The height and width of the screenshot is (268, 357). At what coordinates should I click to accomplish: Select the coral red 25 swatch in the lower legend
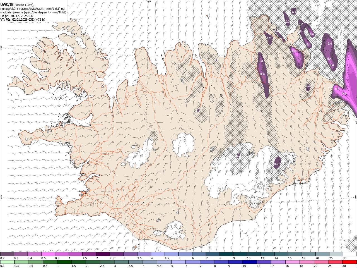point(336,262)
